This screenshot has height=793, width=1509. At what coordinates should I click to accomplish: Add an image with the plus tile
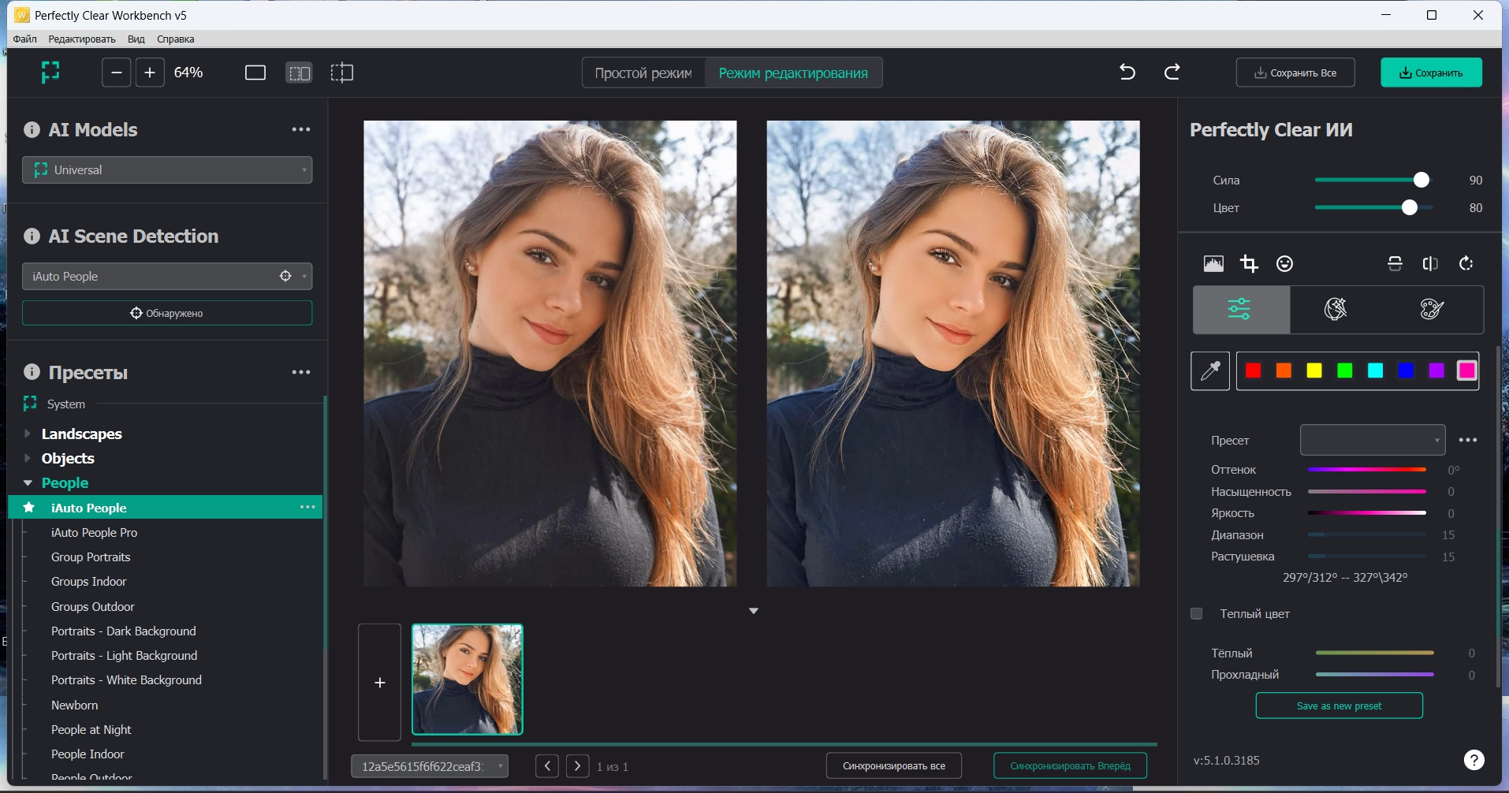point(380,683)
